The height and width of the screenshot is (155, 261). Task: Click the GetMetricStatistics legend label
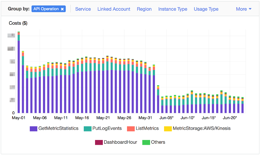(59, 128)
